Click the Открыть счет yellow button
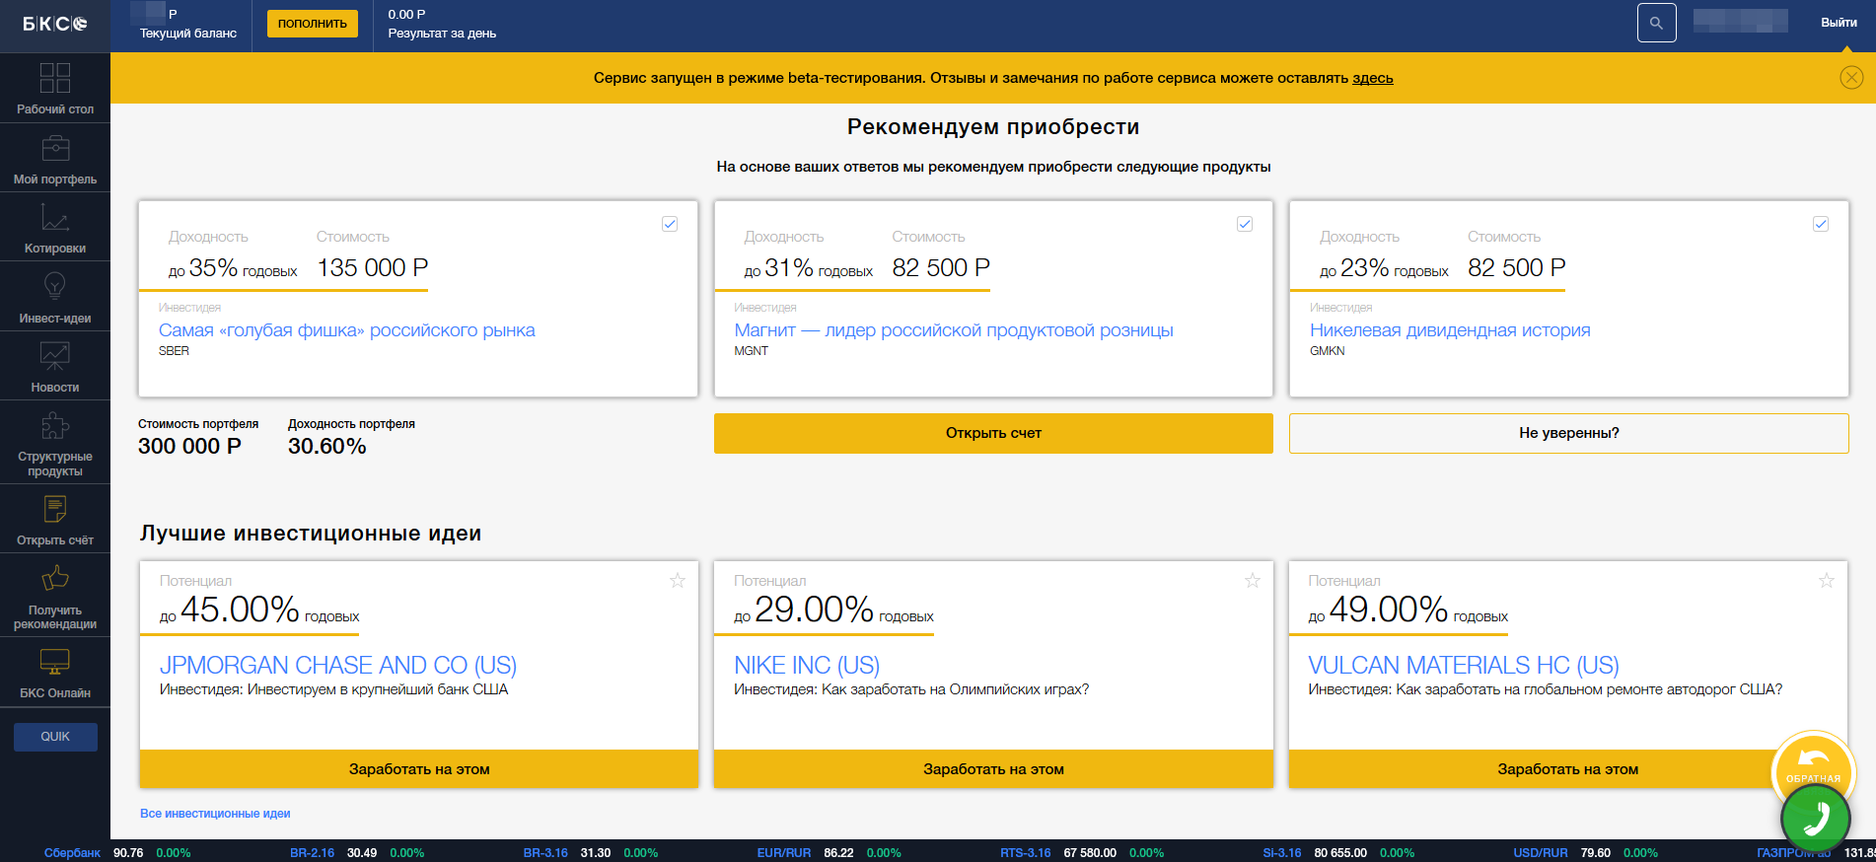Screen dimensions: 1876x862 pos(993,433)
